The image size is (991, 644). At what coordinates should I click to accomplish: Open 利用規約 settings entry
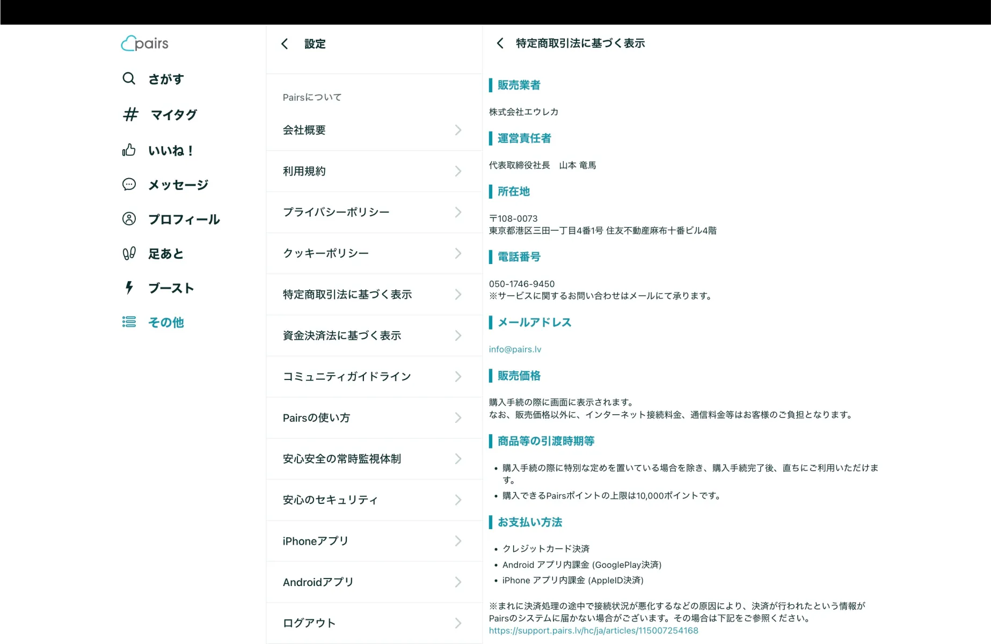tap(374, 171)
